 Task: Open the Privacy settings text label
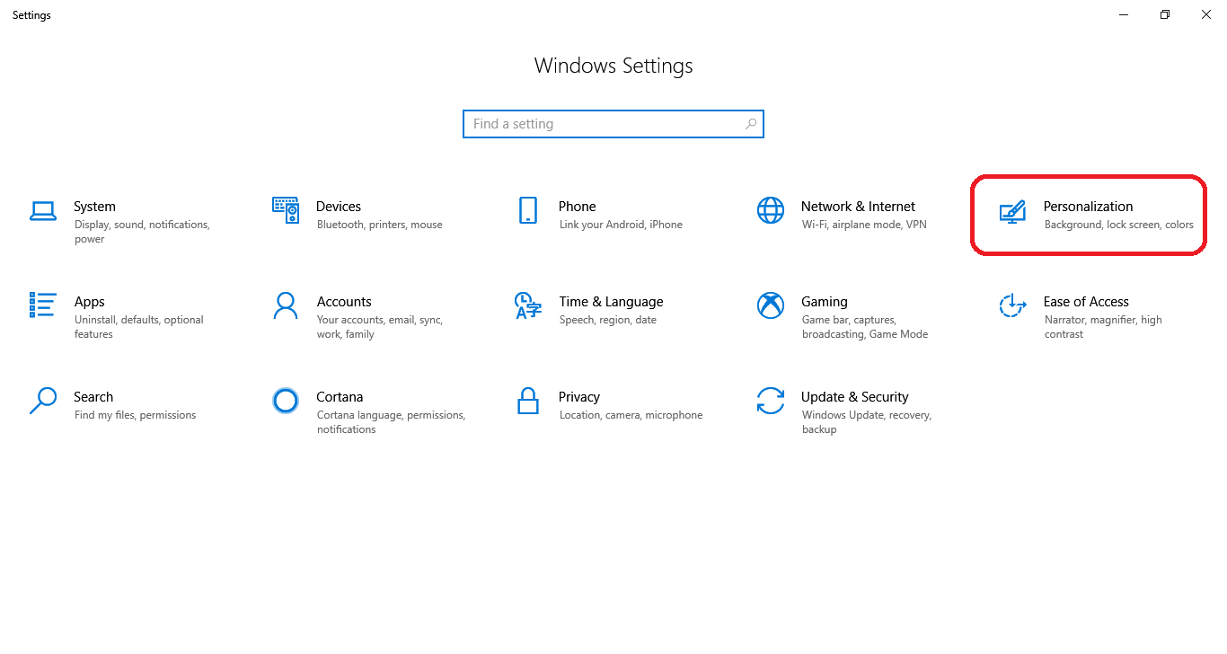(579, 397)
